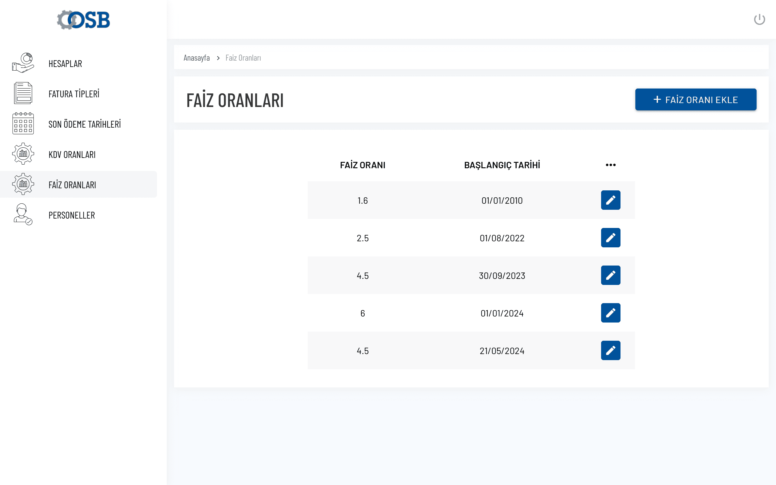This screenshot has height=485, width=776.
Task: Edit the 01/08/2022 rate entry
Action: coord(610,238)
